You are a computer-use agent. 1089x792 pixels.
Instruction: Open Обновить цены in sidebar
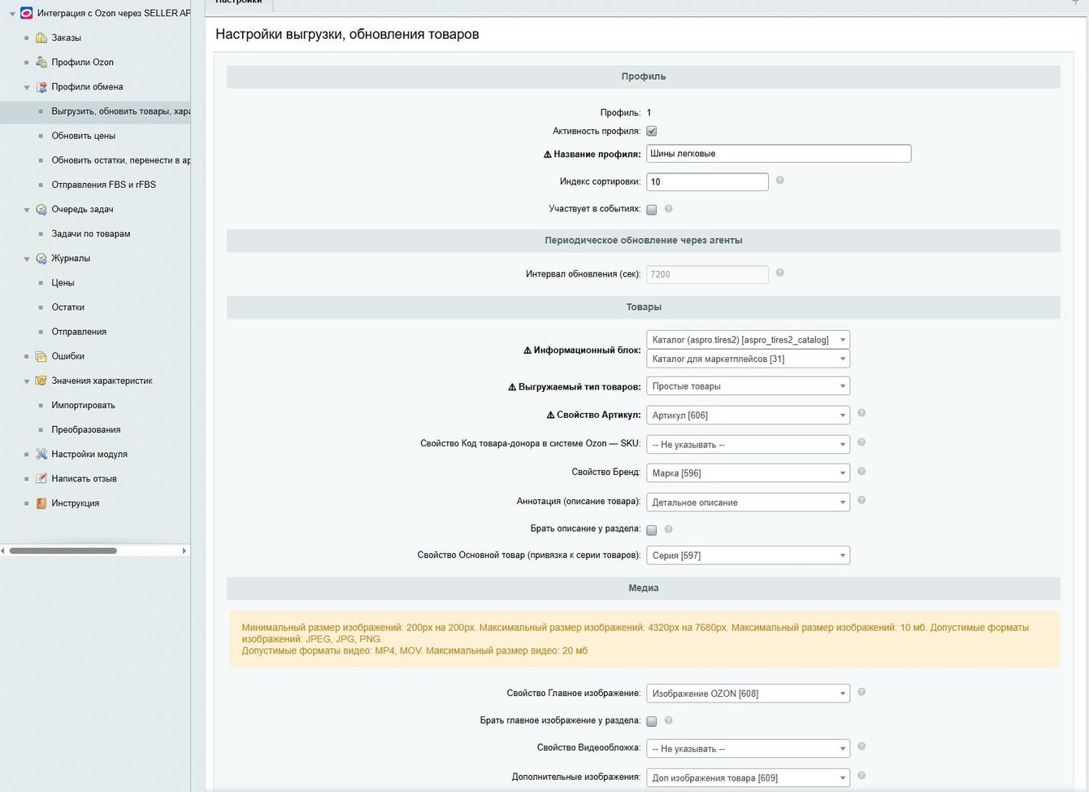[x=84, y=136]
